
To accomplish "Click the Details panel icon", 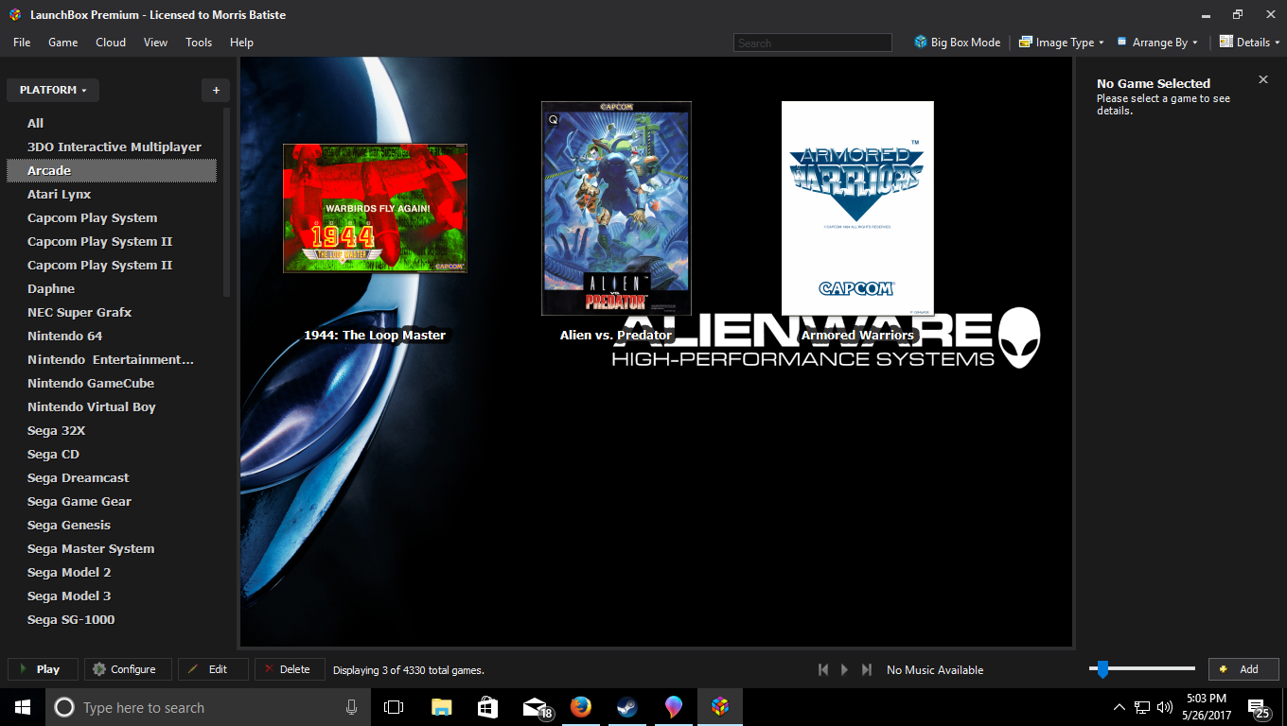I will pyautogui.click(x=1226, y=42).
